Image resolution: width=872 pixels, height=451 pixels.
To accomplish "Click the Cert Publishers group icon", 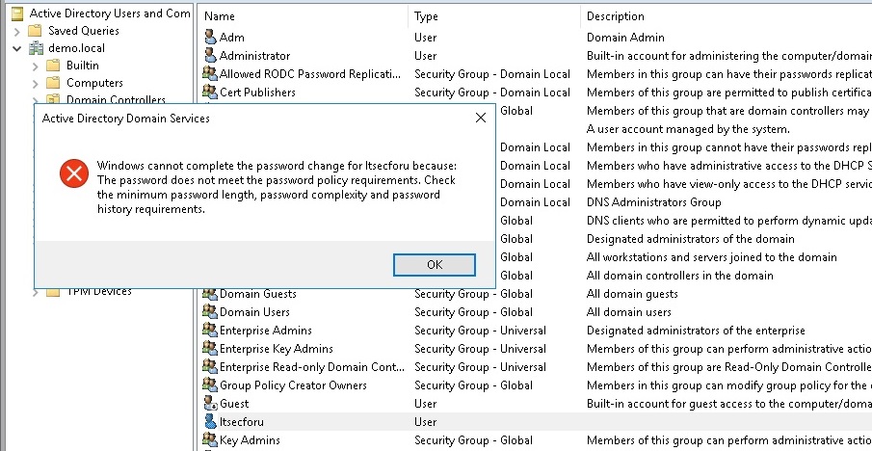I will pyautogui.click(x=211, y=93).
